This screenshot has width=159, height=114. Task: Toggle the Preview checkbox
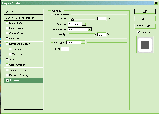(138, 32)
